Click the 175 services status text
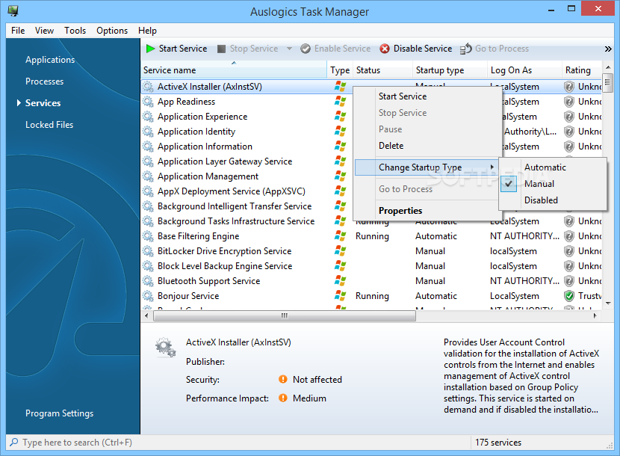620x456 pixels. tap(498, 443)
